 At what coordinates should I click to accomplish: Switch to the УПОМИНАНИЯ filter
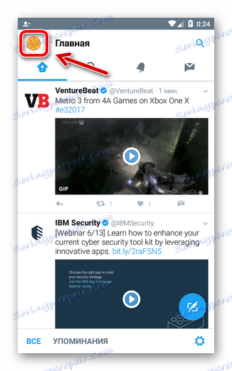click(x=80, y=341)
